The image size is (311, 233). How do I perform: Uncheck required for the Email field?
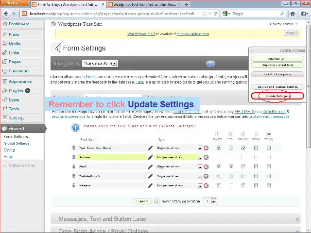tap(219, 166)
